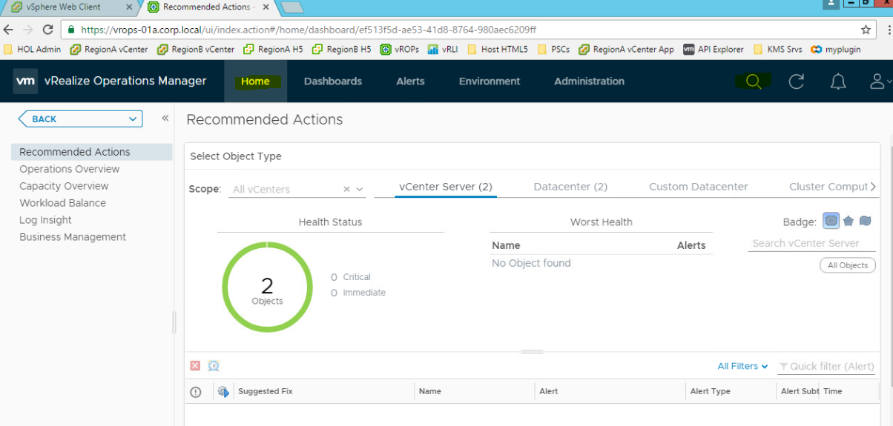Screen dimensions: 893x426
Task: Open vROPs bookmark
Action: 400,50
